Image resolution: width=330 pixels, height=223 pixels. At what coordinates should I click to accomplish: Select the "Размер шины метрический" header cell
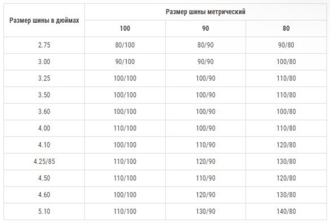point(205,11)
